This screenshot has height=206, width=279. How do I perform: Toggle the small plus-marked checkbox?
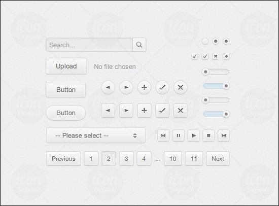[226, 56]
